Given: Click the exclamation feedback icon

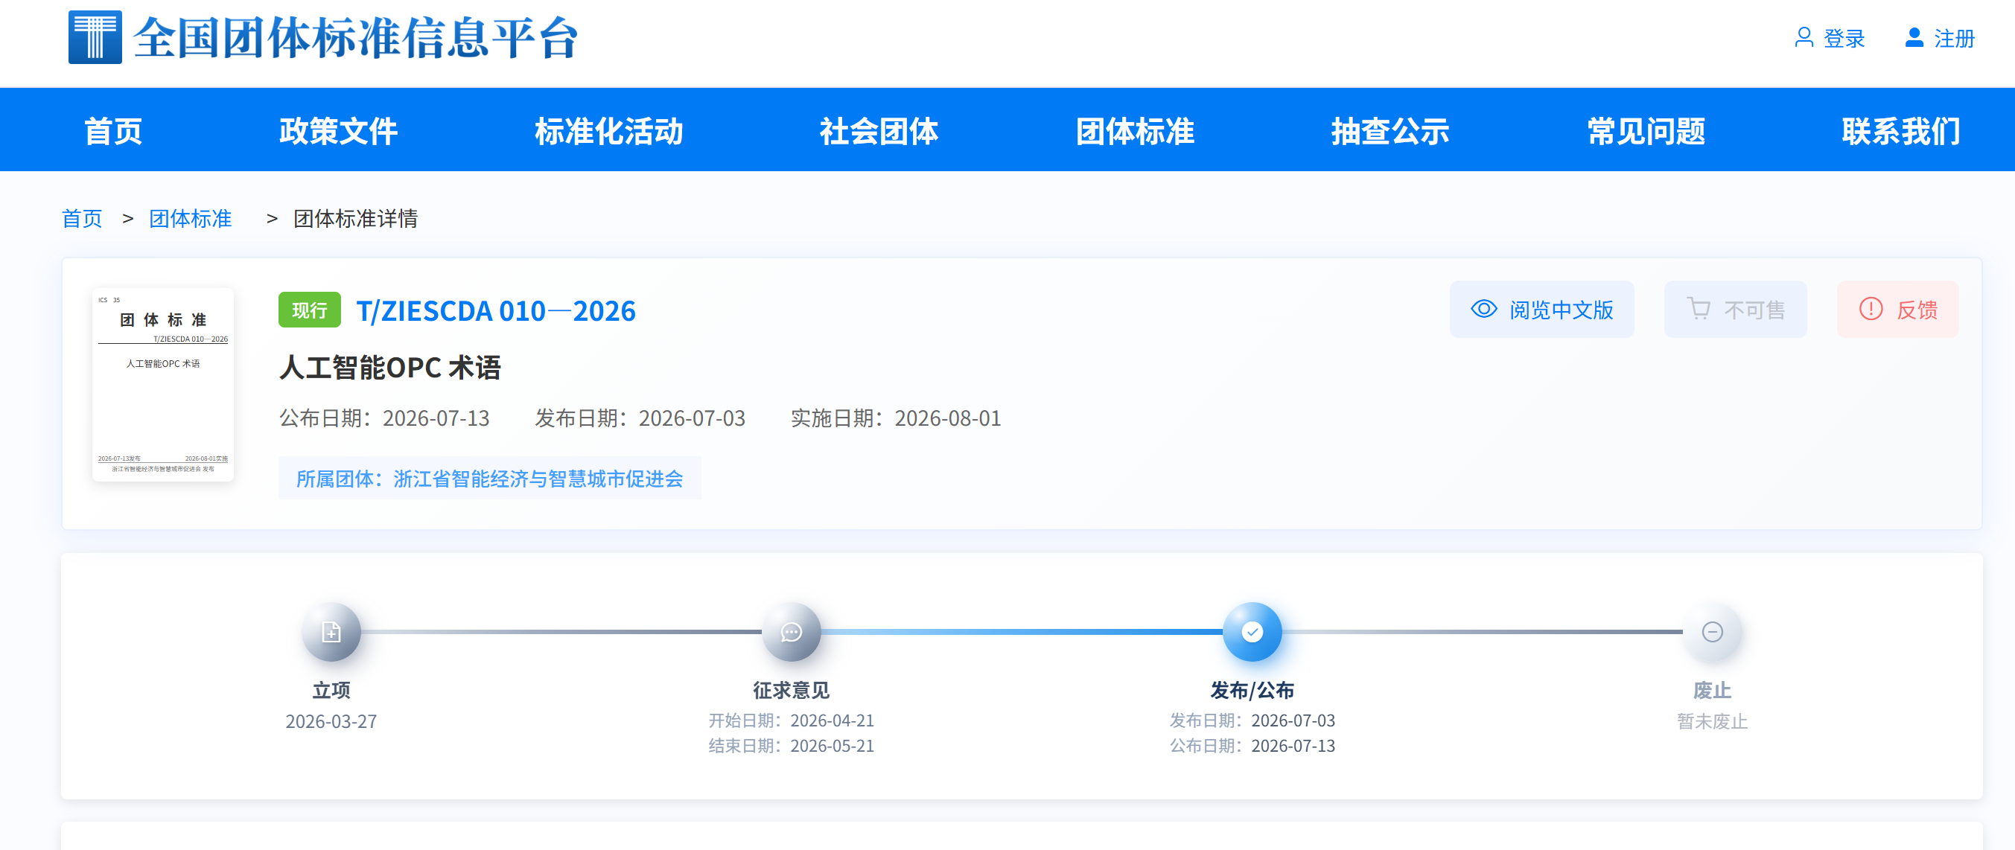Looking at the screenshot, I should (x=1871, y=309).
